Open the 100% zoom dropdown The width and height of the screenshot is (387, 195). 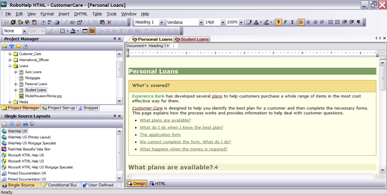click(241, 22)
